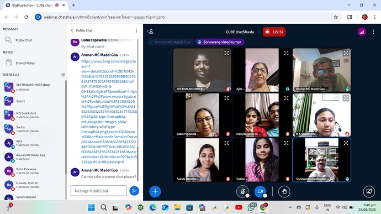This screenshot has height=214, width=381.
Task: Unmute the microphone button
Action: (x=242, y=191)
